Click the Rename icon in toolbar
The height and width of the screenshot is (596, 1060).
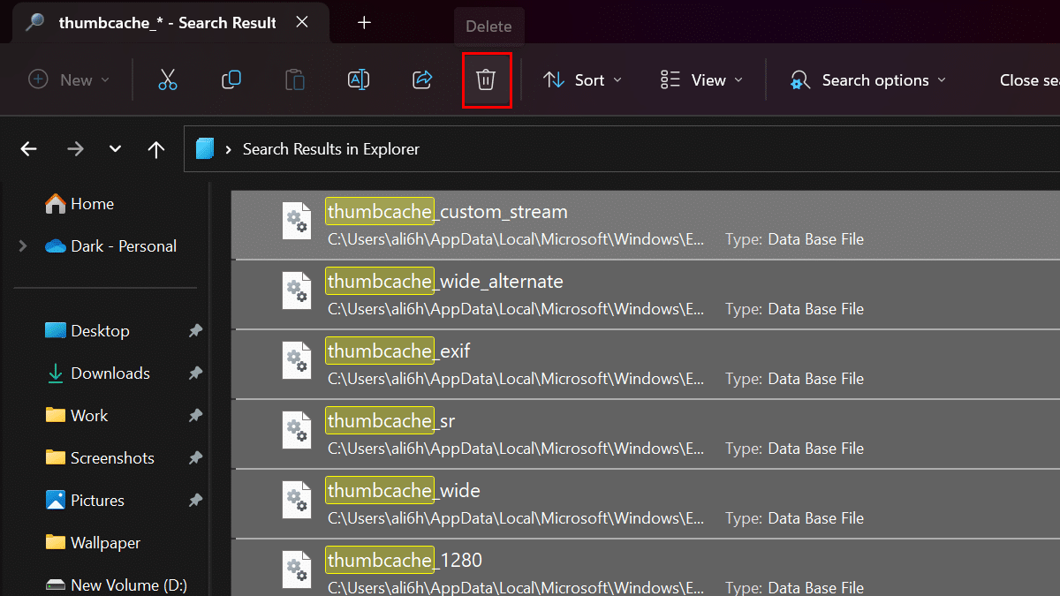point(359,80)
